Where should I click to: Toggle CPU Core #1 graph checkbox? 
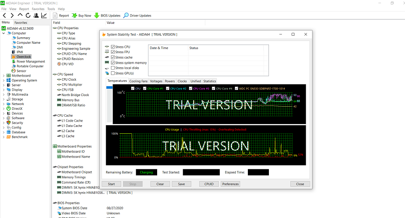[145, 88]
